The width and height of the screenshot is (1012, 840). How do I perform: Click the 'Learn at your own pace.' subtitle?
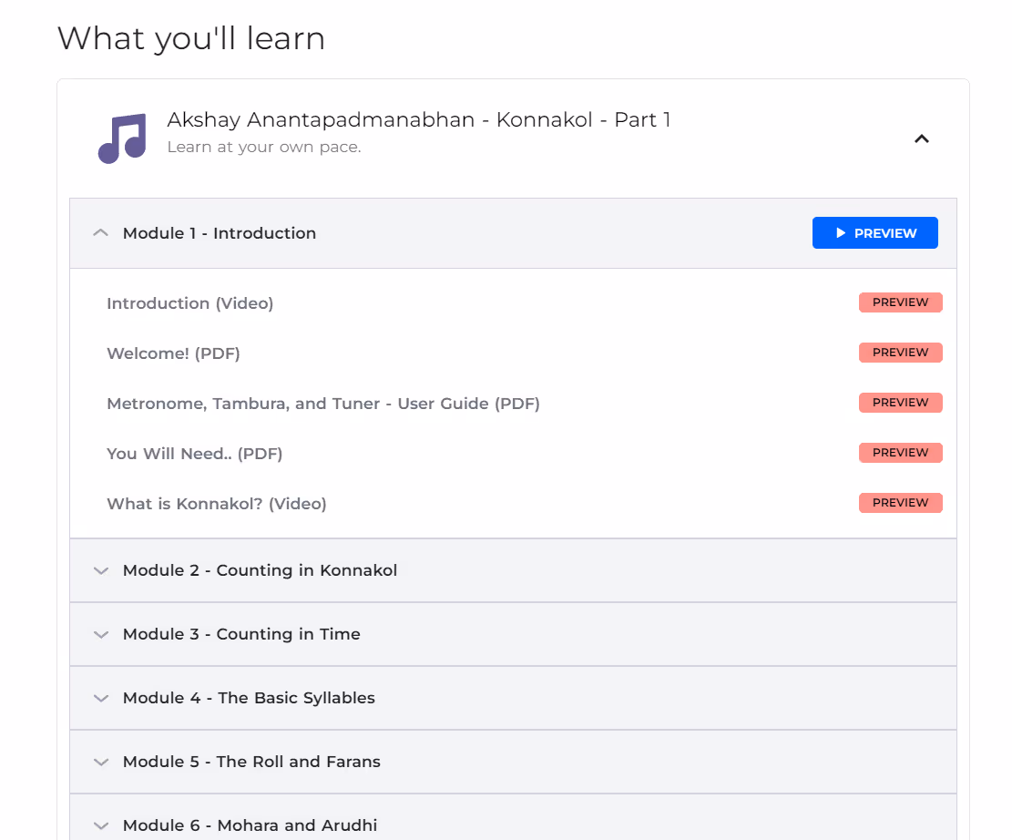[264, 148]
